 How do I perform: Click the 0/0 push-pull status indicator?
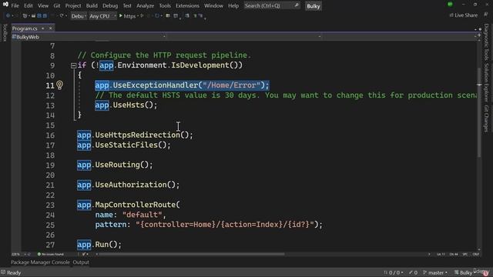393,272
